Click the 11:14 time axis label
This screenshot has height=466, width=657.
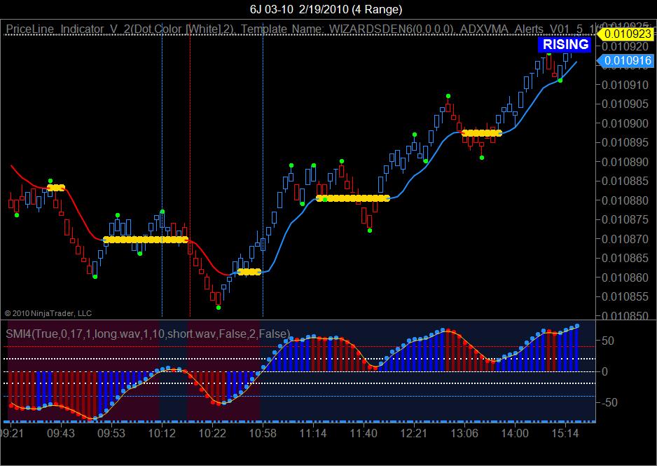point(313,433)
